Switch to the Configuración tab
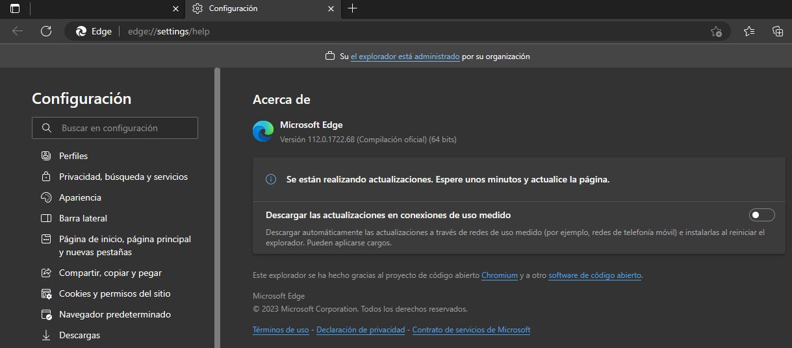 [x=263, y=8]
